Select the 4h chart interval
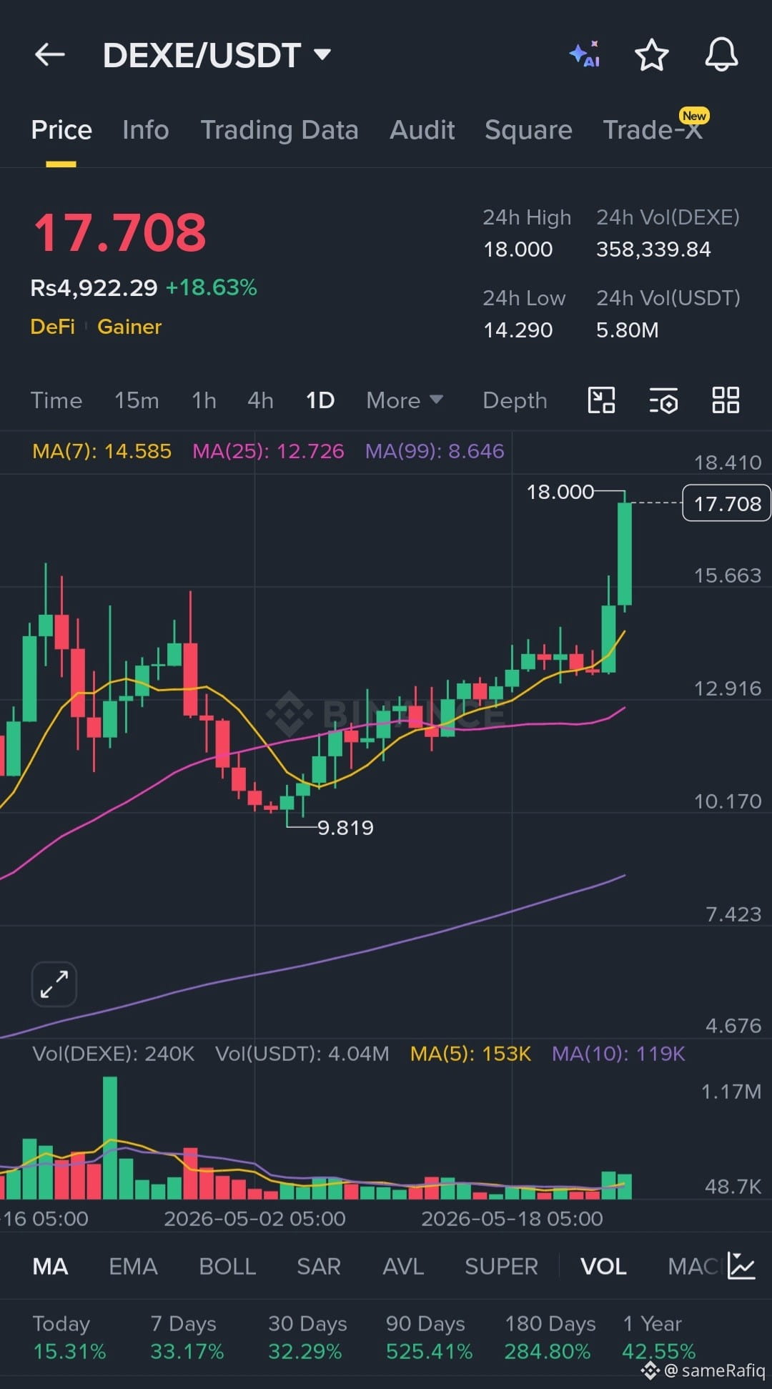The image size is (772, 1389). click(x=260, y=400)
